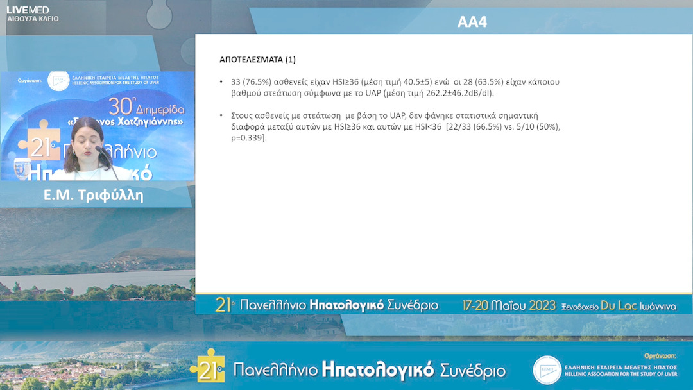This screenshot has height=390, width=693.
Task: Click the speaker name Ε.Μ. Τριφύλλη
Action: pos(93,196)
